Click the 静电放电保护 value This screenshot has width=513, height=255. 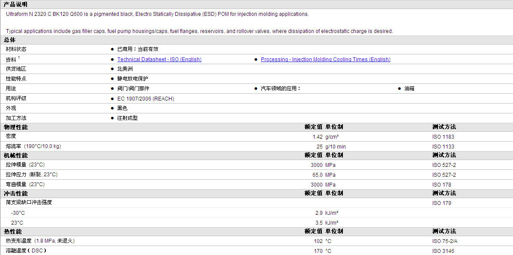(132, 79)
